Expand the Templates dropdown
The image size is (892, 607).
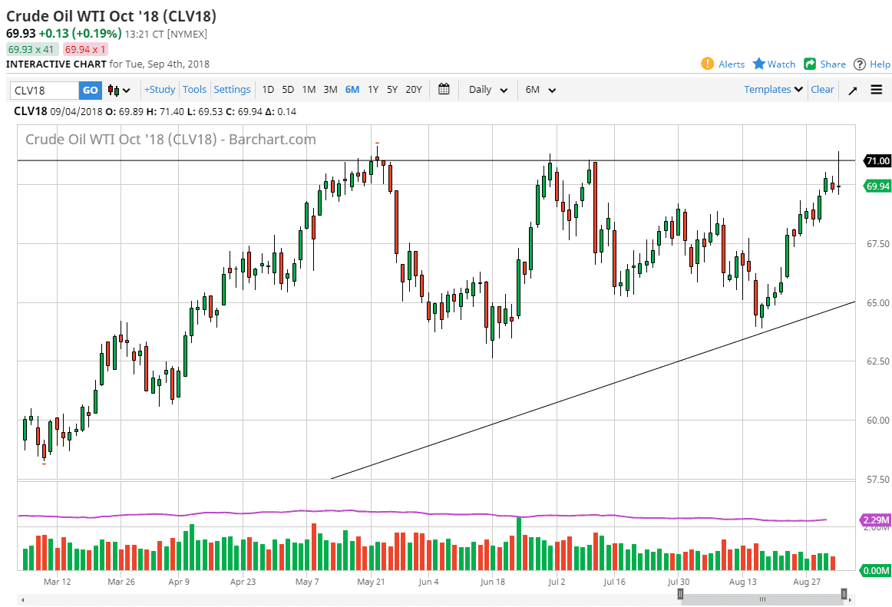771,89
